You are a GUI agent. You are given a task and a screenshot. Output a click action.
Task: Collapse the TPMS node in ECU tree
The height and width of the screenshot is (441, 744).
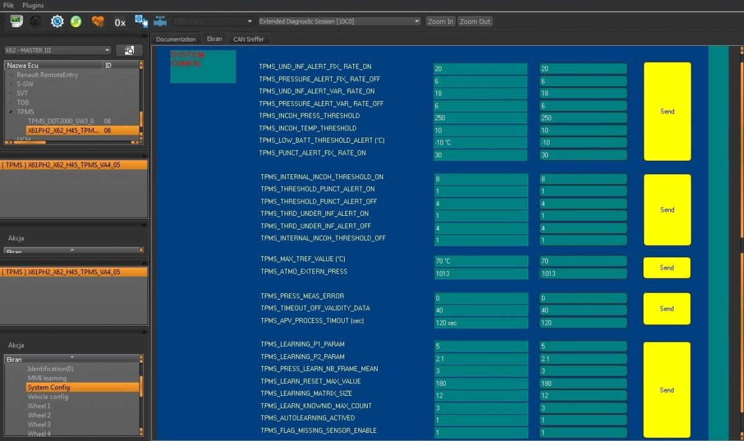click(11, 112)
